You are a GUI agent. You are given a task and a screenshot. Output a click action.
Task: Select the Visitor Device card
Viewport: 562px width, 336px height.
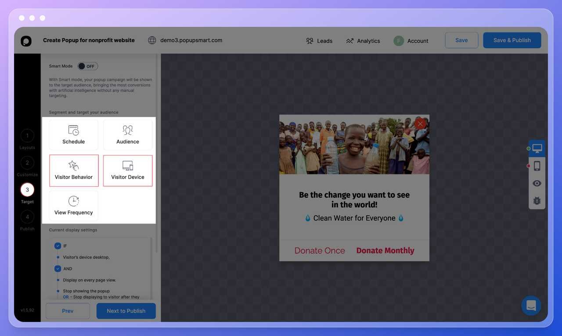128,170
